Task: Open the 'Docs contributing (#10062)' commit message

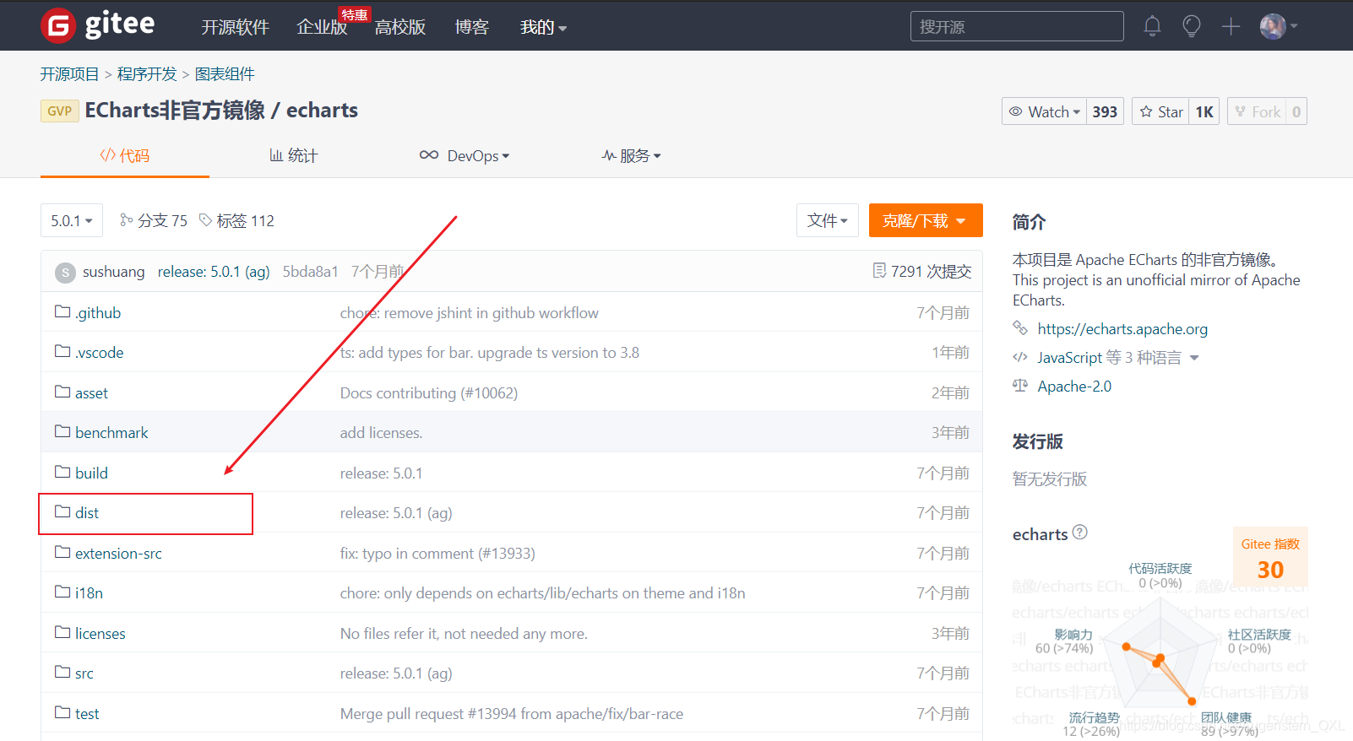Action: click(x=429, y=393)
